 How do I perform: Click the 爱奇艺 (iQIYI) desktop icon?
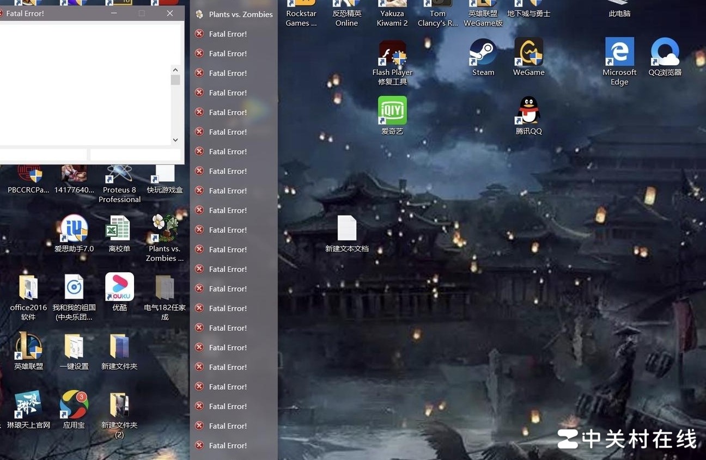click(392, 111)
